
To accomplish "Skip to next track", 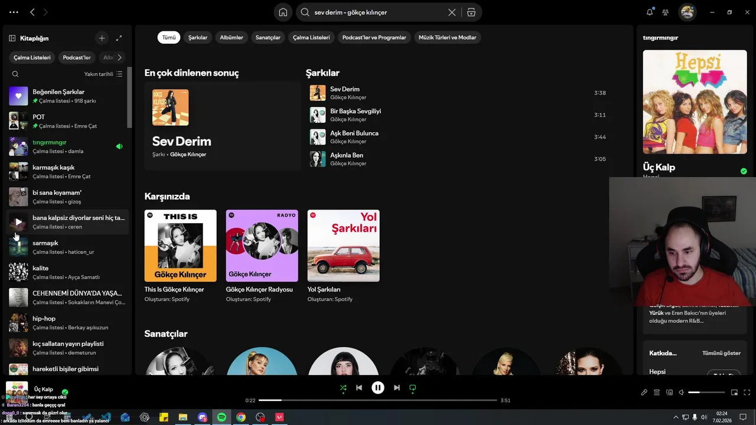I will coord(397,388).
